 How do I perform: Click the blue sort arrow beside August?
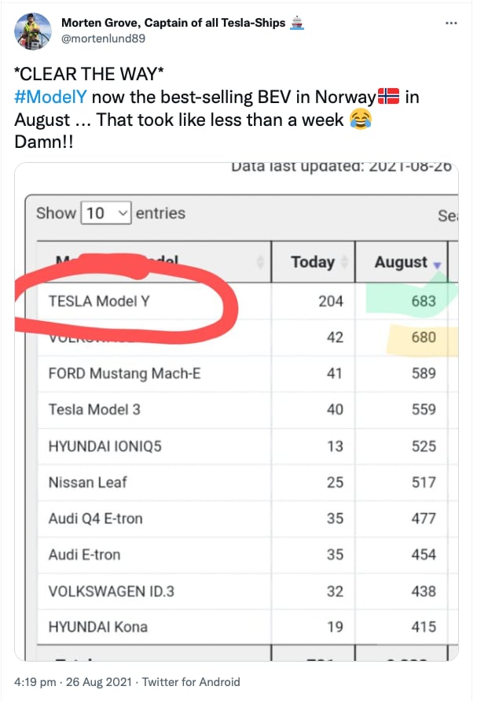(437, 265)
